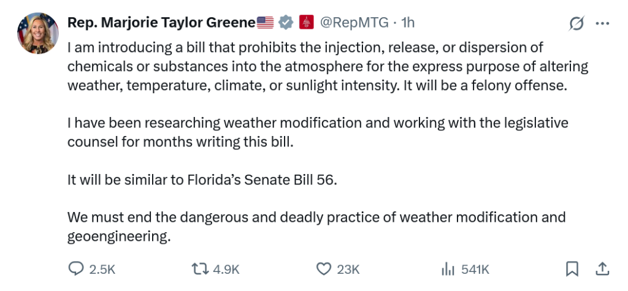The image size is (628, 291).
Task: Like the tweet with the heart icon
Action: 323,269
